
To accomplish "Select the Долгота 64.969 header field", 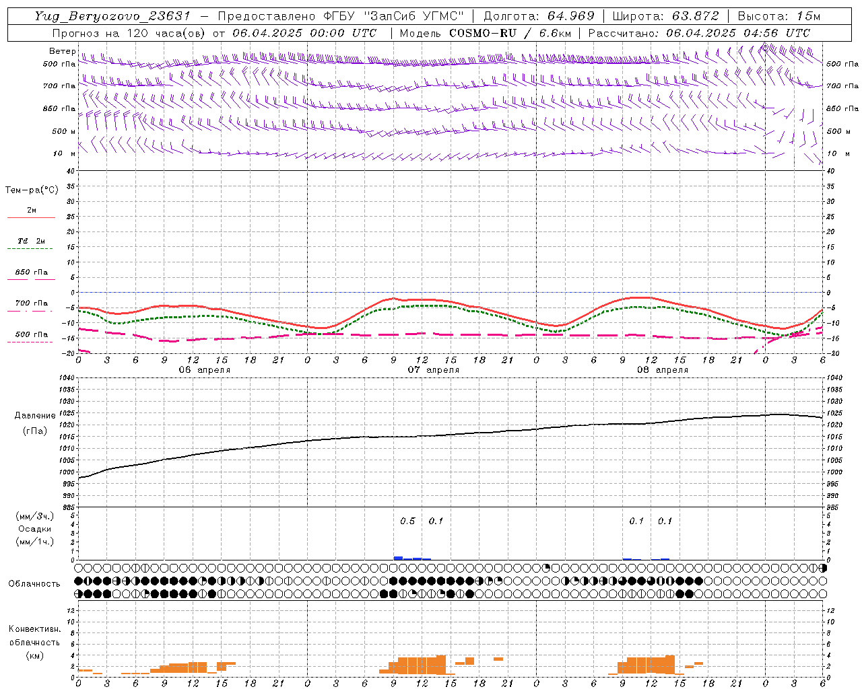I will coord(539,16).
